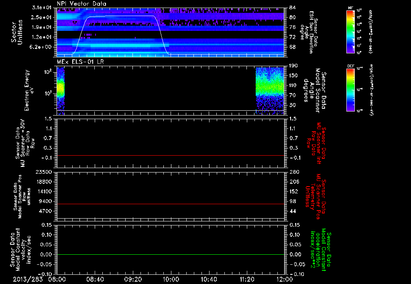Click the NF color scale bar
Screen dimensions: 411x284
(x=351, y=31)
